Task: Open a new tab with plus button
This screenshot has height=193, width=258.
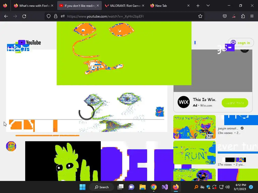Action: pos(198,6)
